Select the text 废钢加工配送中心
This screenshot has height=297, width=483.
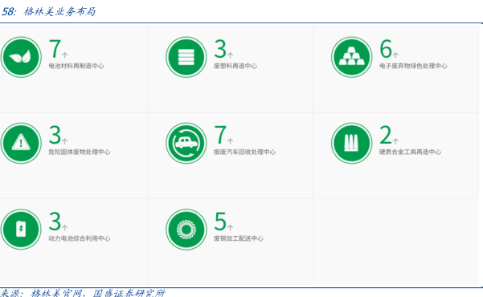click(x=239, y=238)
